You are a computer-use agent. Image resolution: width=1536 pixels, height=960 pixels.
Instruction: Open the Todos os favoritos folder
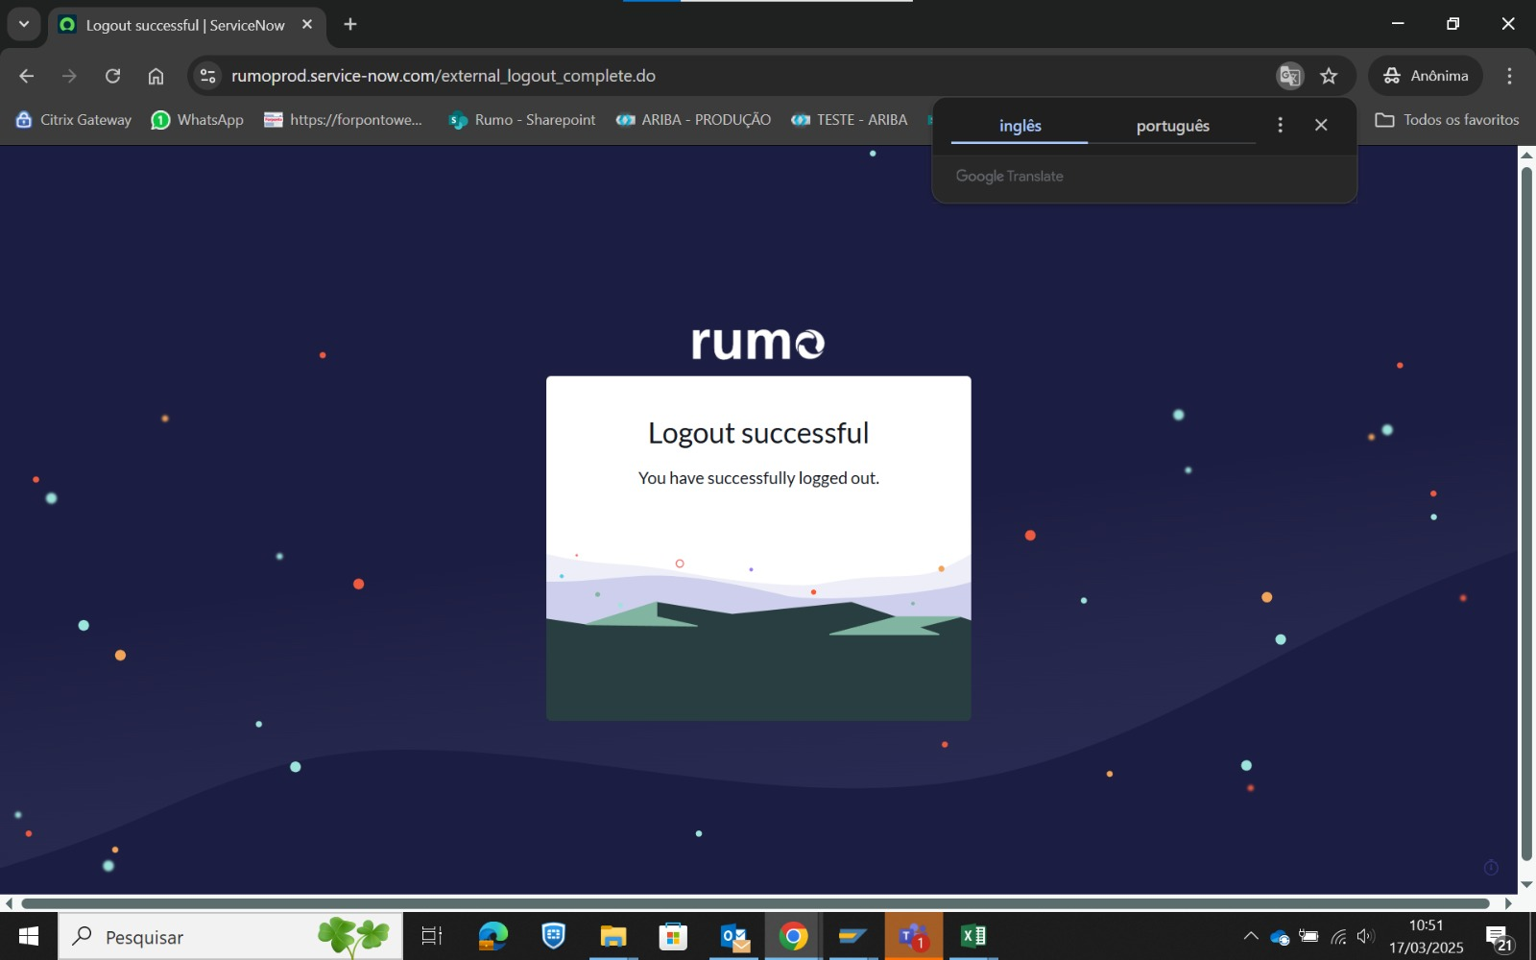point(1448,120)
